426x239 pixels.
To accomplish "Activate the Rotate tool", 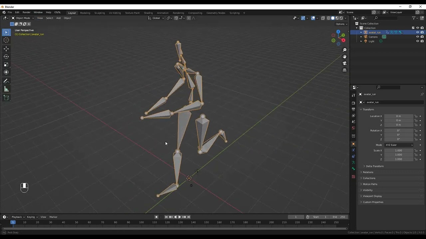I will pos(6,57).
